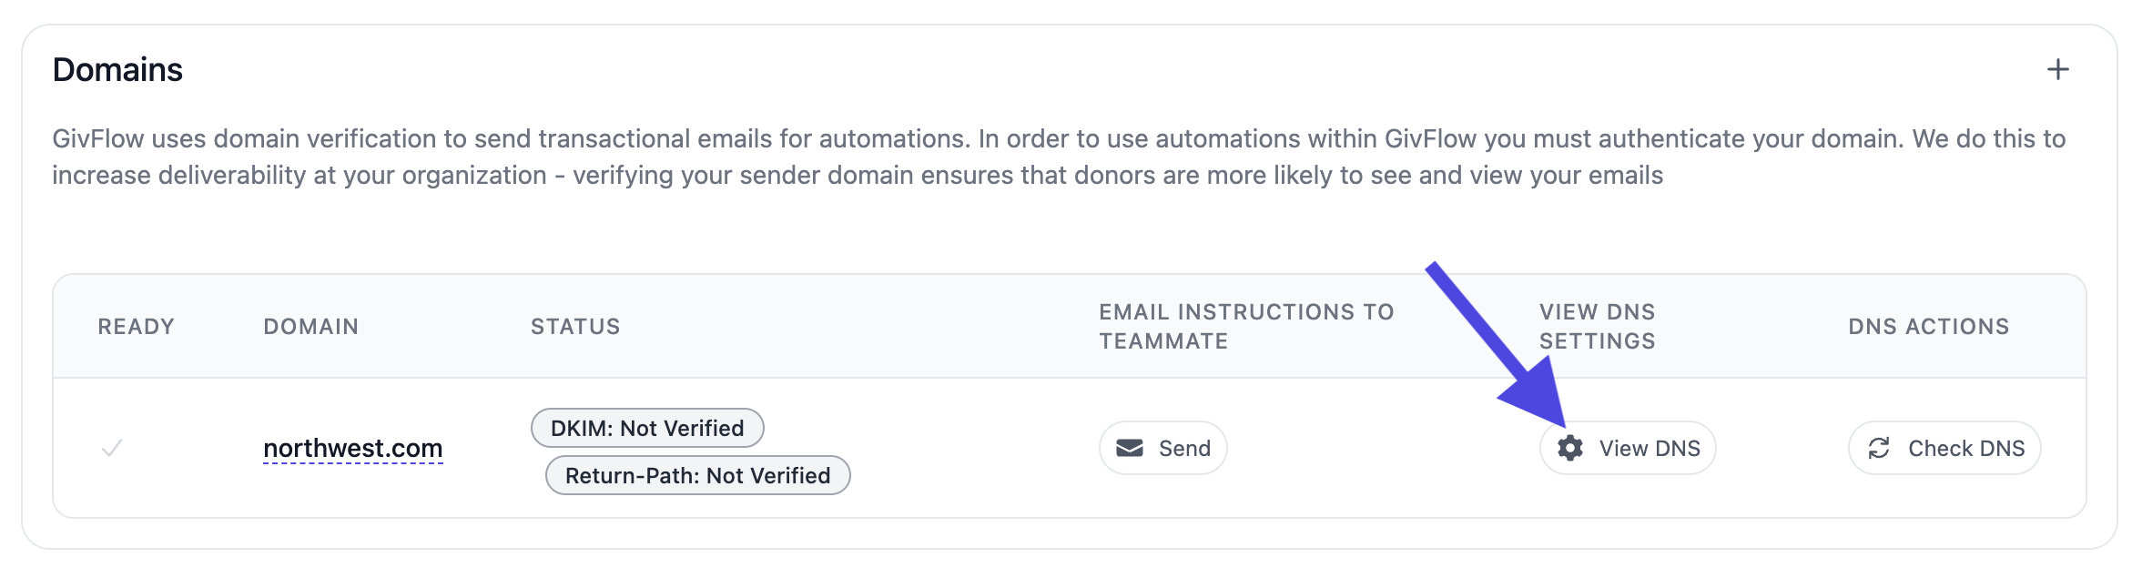Screen dimensions: 2132x578
Task: Click the refresh icon in Check DNS
Action: [x=1879, y=448]
